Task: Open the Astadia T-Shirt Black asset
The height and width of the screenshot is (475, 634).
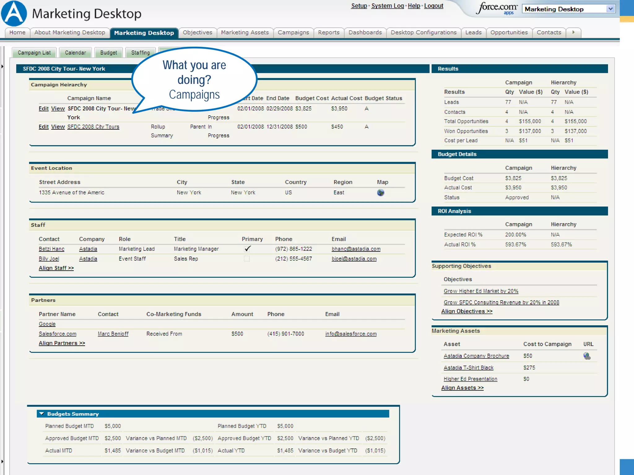Action: pyautogui.click(x=468, y=368)
